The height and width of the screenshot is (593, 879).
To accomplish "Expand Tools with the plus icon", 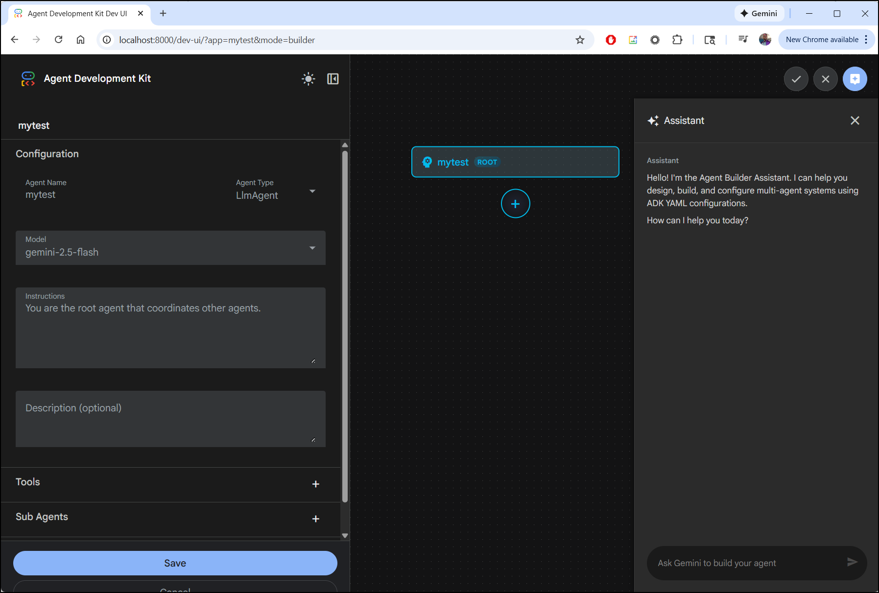I will click(315, 484).
